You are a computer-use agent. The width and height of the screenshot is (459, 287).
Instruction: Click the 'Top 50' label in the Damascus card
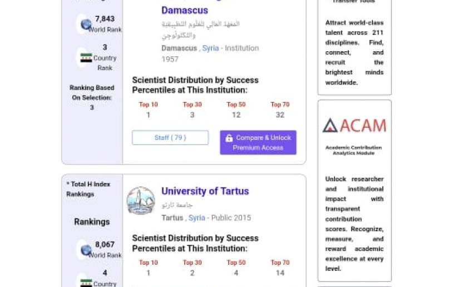(x=236, y=105)
